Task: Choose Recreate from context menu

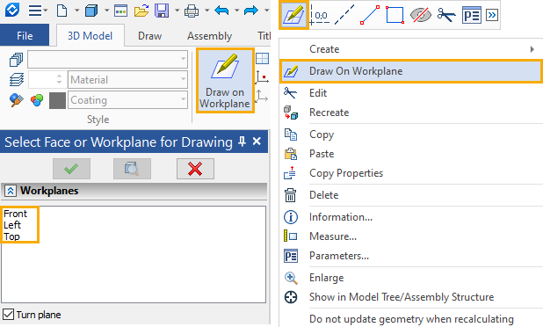Action: (x=410, y=113)
